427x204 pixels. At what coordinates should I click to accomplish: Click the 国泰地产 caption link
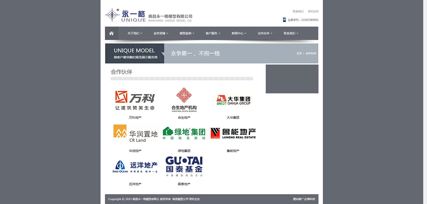point(184,184)
